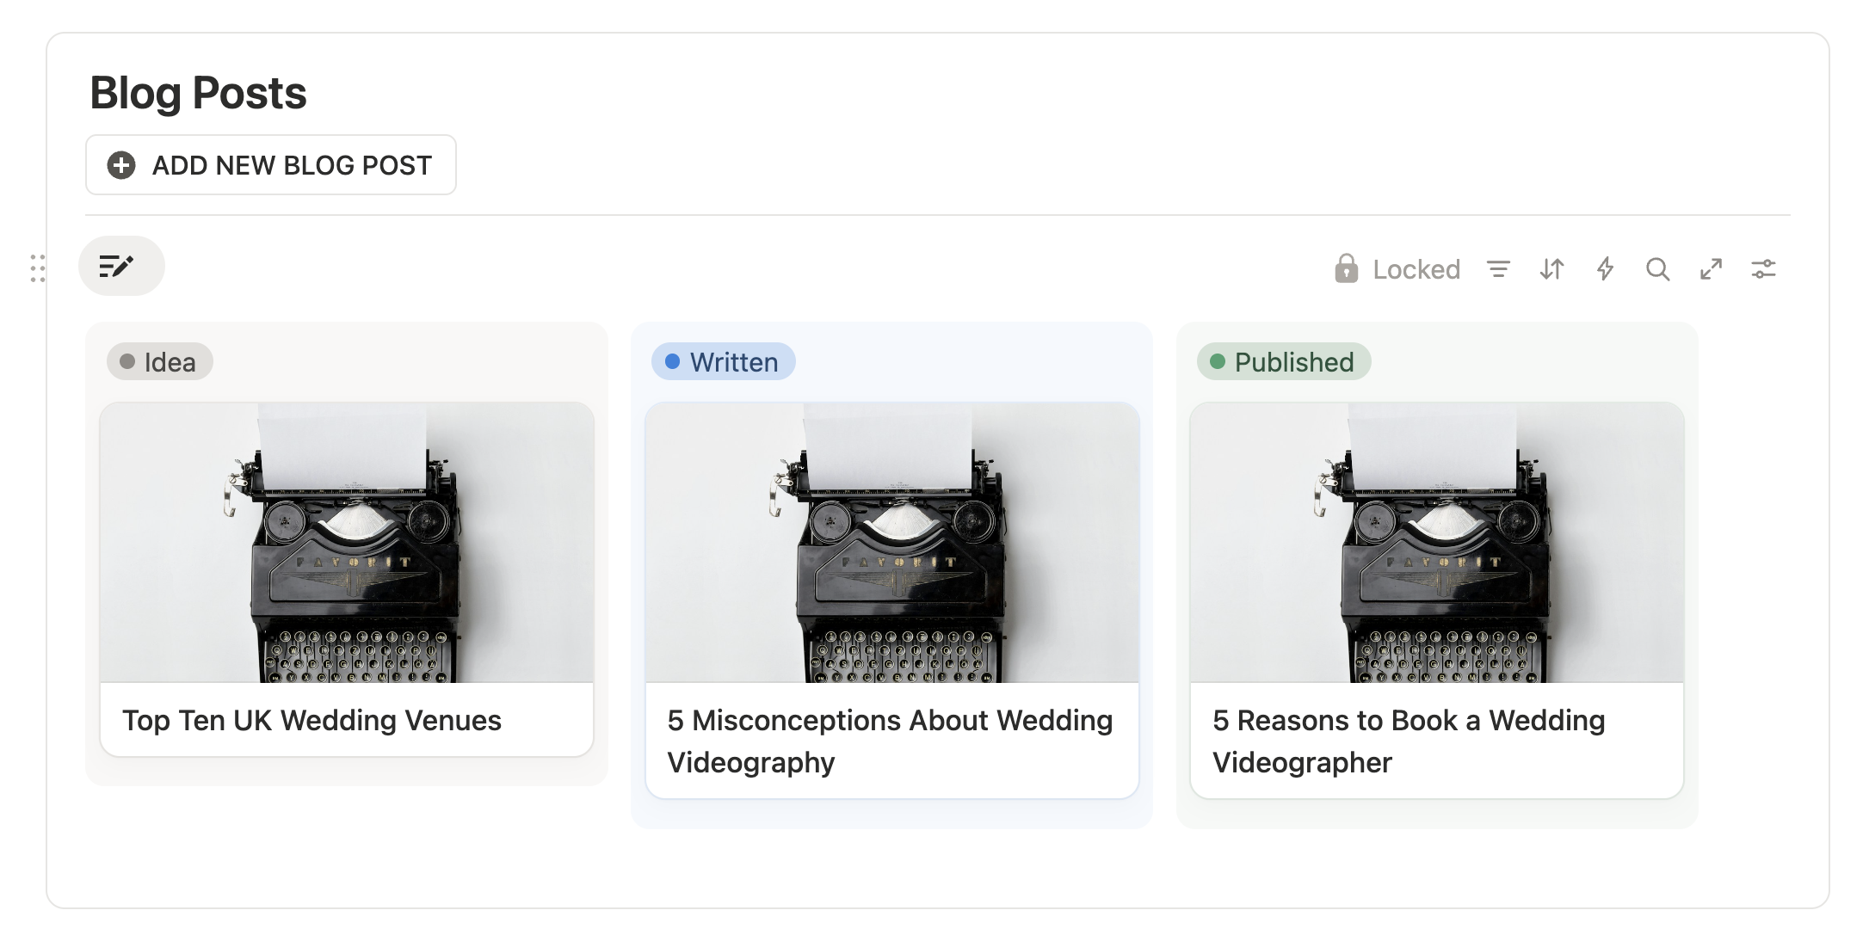Open the lightning bolt automations icon
1869x941 pixels.
click(x=1605, y=269)
